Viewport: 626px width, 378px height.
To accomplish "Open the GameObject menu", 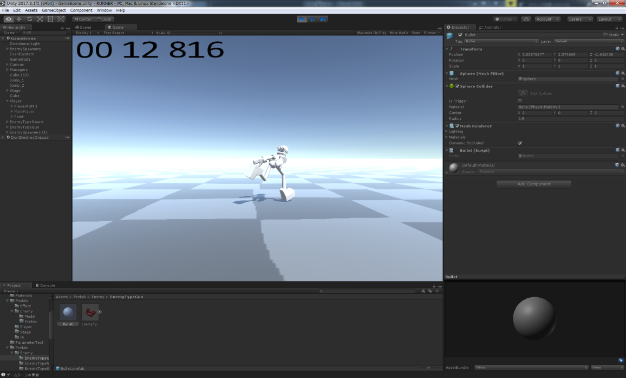I will click(x=54, y=10).
